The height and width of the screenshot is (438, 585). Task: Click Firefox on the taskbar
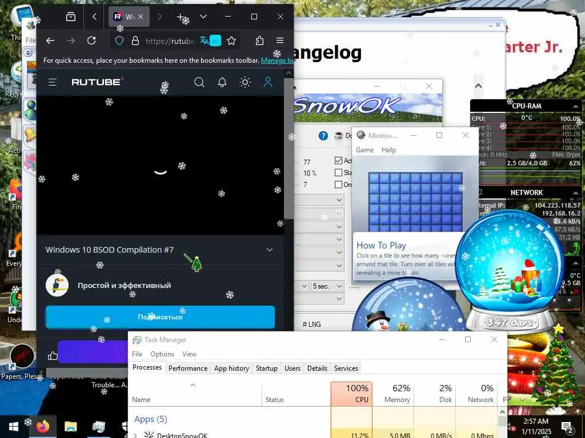pyautogui.click(x=42, y=426)
